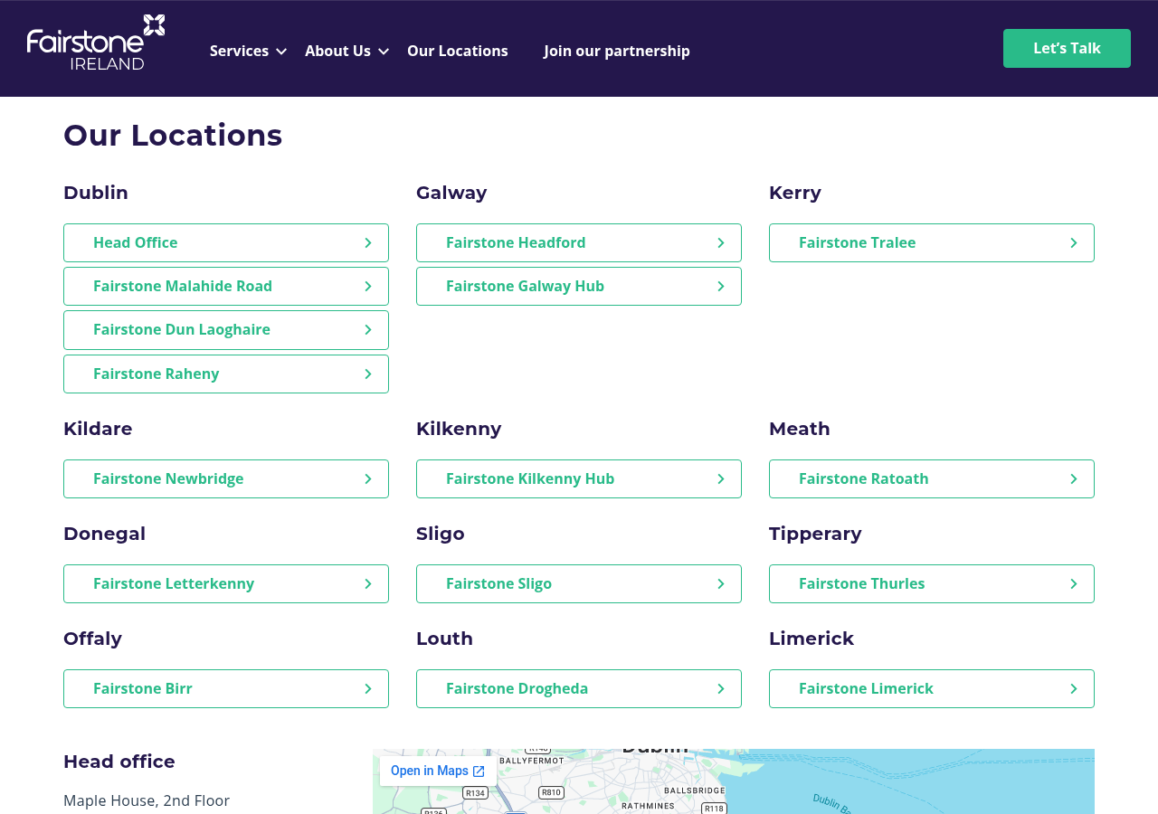1158x814 pixels.
Task: Click arrow icon beside Fairstone Malahide Road
Action: coord(368,286)
